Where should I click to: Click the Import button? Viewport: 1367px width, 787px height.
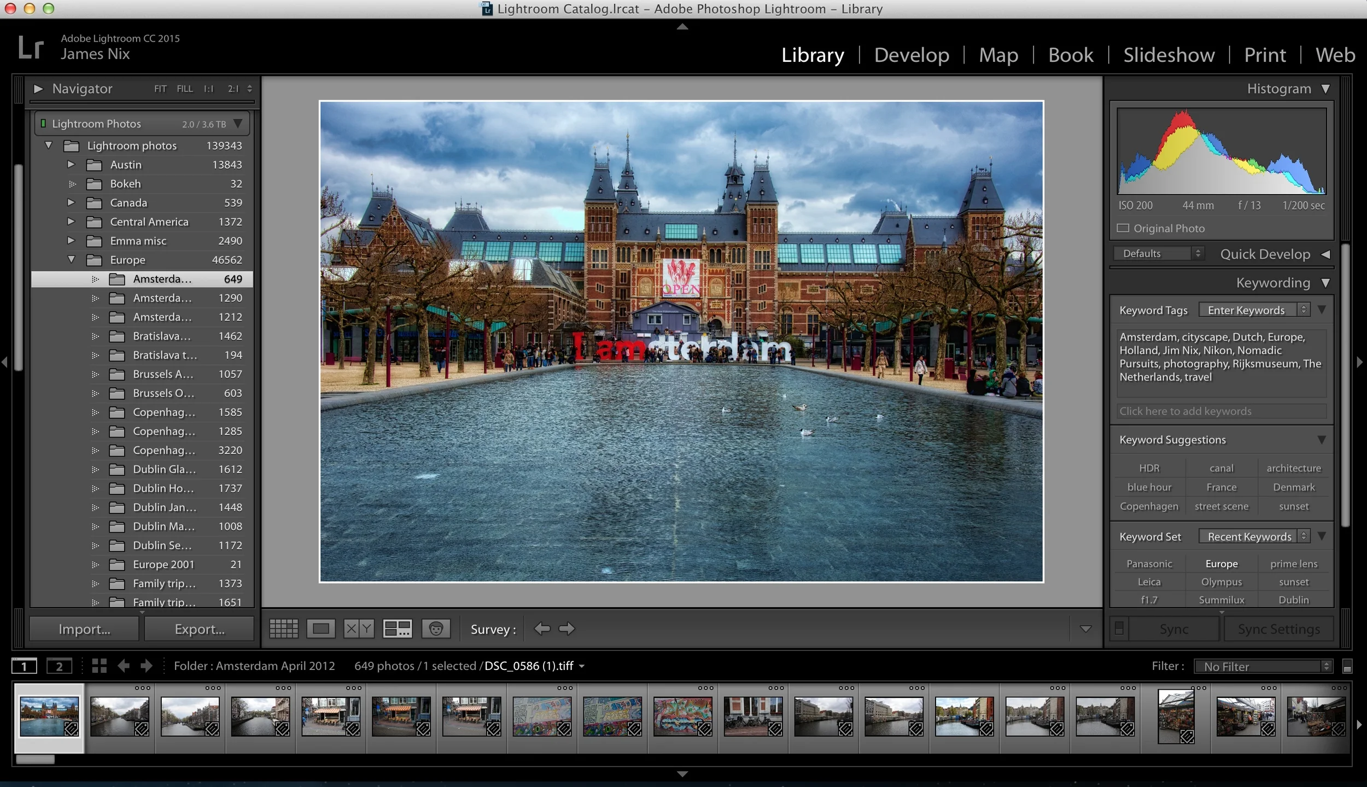(84, 629)
